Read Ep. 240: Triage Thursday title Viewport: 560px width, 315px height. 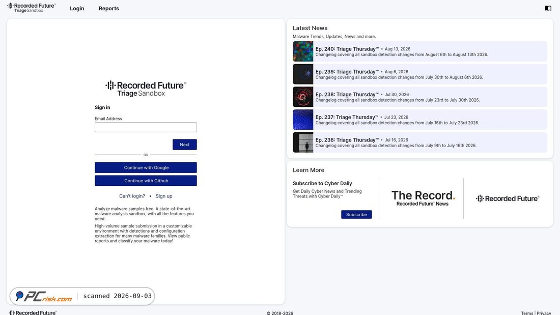[347, 49]
